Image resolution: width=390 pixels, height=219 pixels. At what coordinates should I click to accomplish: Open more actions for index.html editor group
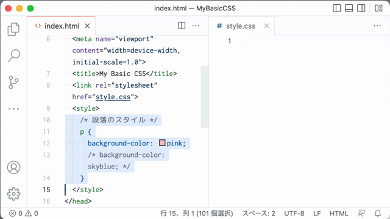tap(196, 26)
